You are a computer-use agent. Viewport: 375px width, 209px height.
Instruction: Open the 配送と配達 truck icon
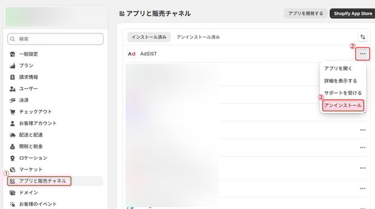[12, 135]
